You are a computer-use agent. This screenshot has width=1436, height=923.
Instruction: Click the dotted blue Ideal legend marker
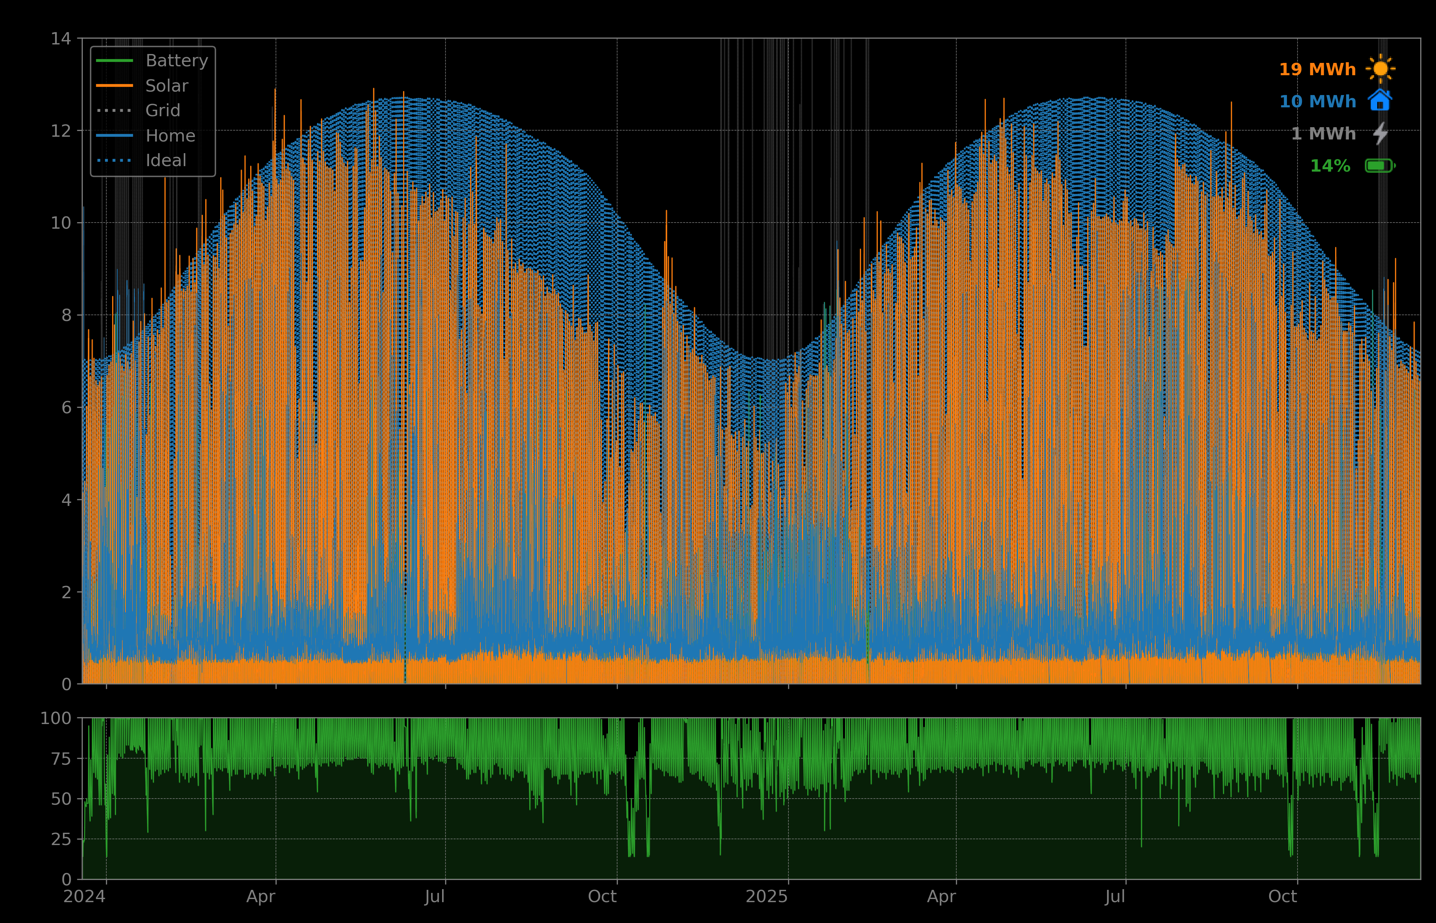pos(115,161)
